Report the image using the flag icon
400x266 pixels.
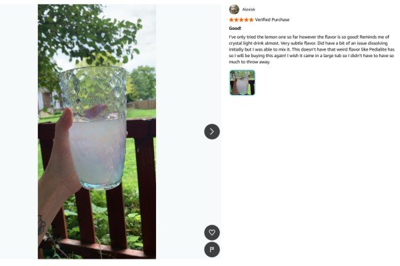click(212, 249)
